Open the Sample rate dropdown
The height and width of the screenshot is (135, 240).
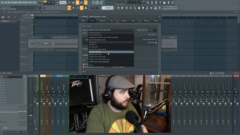153,30
